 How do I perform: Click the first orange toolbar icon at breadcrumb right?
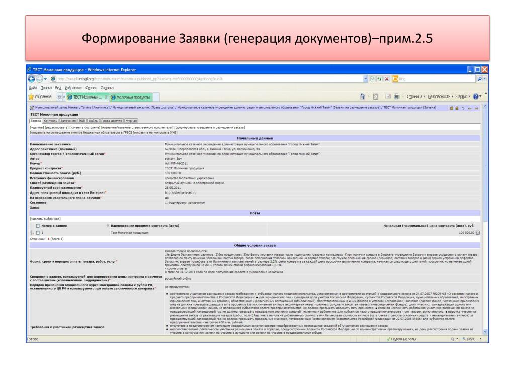451,108
